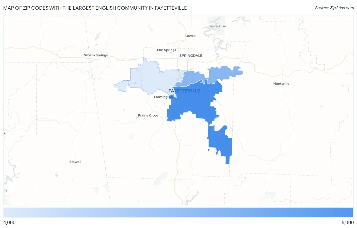Viewport: 357px width, 228px height.
Task: Click the Siloam Springs map label
Action: 96,55
